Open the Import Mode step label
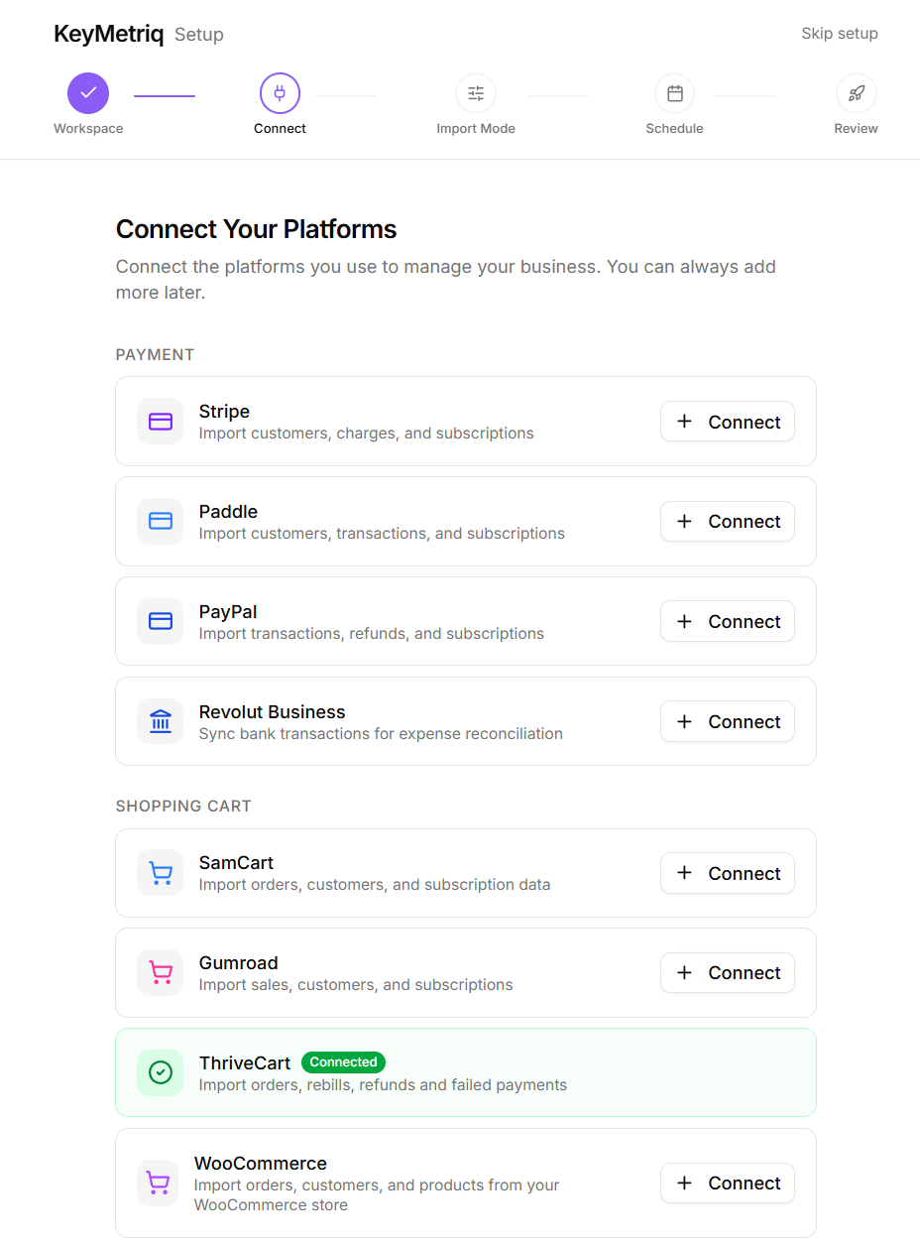Screen dimensions: 920x1246 click(476, 129)
